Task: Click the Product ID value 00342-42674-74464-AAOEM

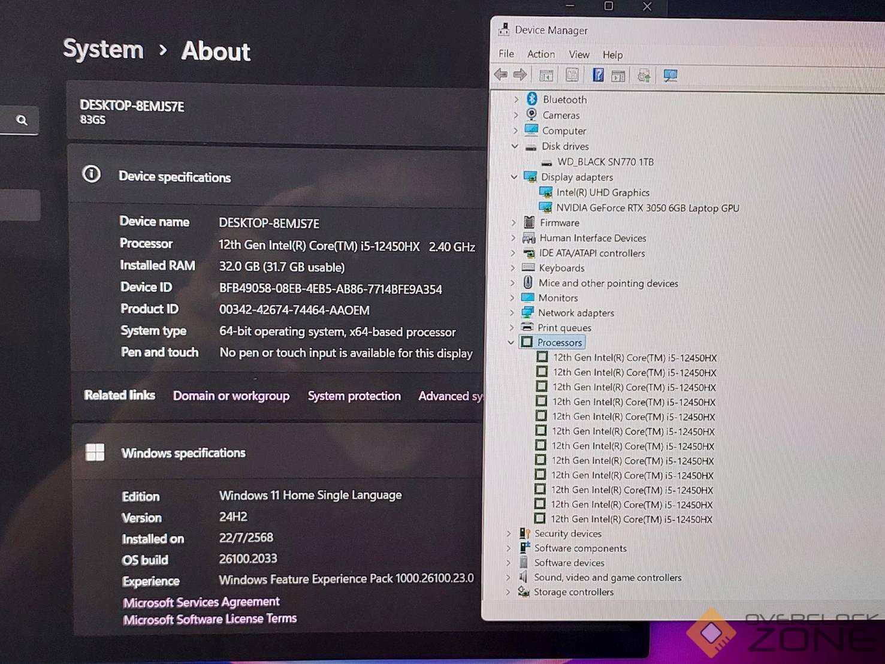Action: pyautogui.click(x=294, y=310)
